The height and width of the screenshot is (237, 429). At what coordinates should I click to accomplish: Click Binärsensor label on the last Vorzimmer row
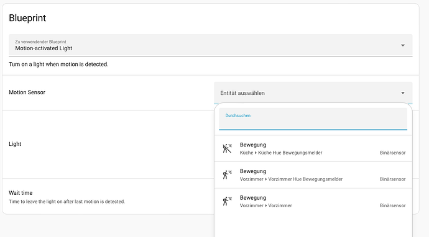pyautogui.click(x=392, y=205)
